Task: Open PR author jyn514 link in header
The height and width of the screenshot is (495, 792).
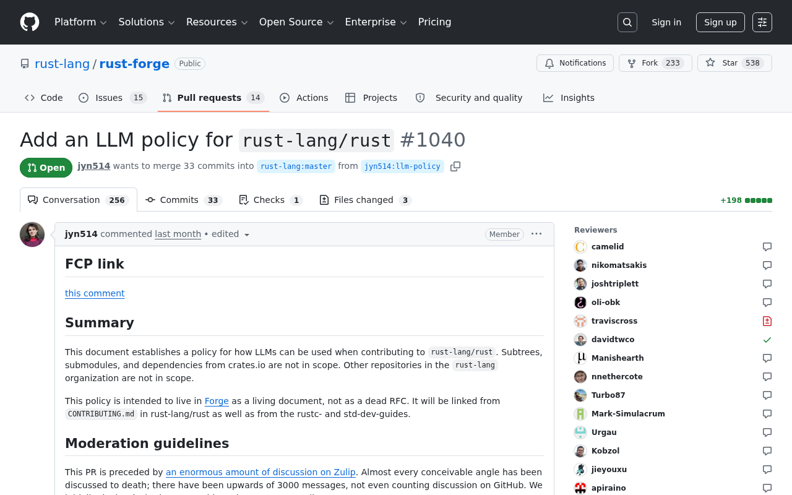Action: [x=94, y=166]
